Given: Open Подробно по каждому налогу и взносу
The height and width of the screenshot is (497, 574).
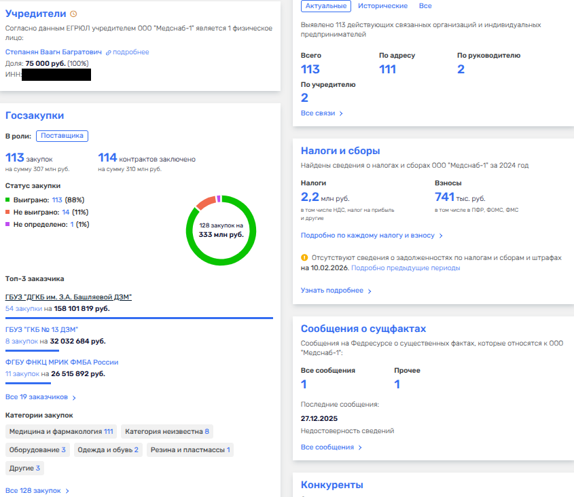Looking at the screenshot, I should (372, 236).
